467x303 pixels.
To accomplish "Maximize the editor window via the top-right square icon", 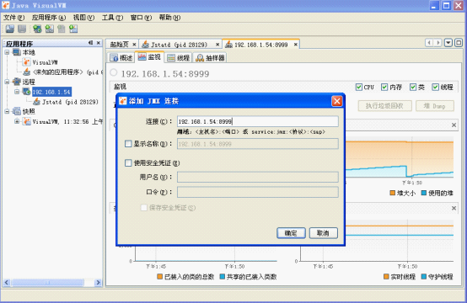I will tap(459, 43).
